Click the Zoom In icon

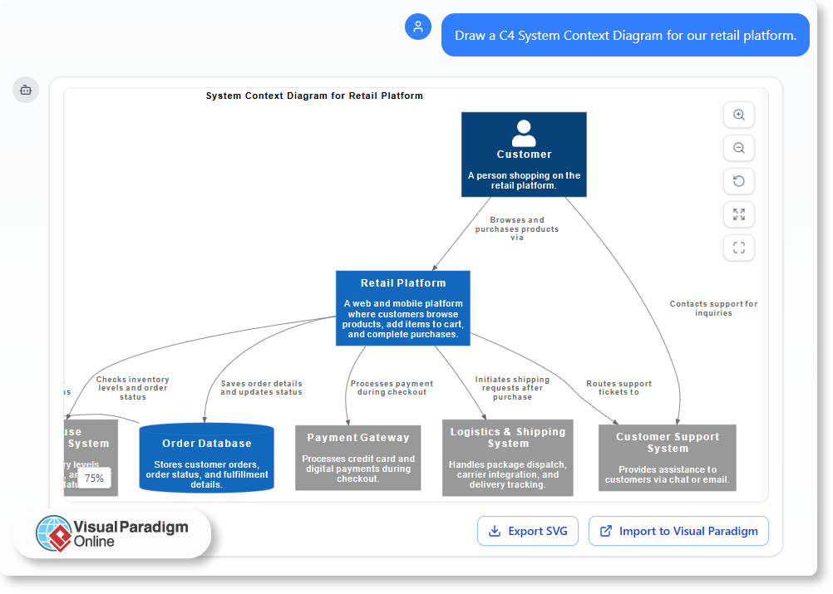pos(738,115)
